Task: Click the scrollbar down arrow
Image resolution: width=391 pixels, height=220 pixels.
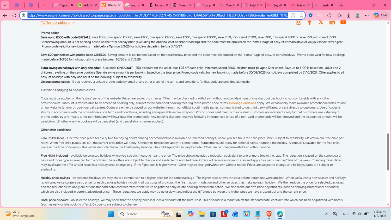Action: [x=388, y=205]
